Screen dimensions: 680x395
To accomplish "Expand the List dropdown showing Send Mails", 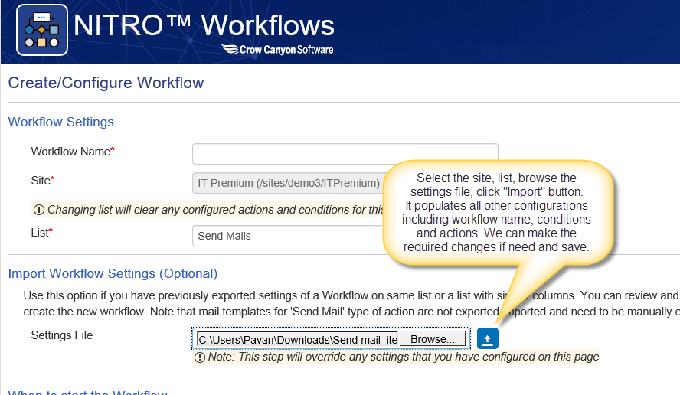I will point(289,236).
